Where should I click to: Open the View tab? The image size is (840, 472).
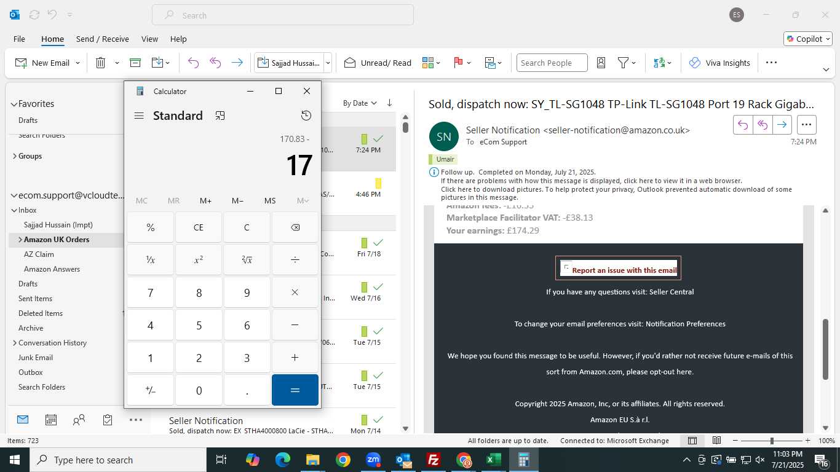pyautogui.click(x=149, y=39)
